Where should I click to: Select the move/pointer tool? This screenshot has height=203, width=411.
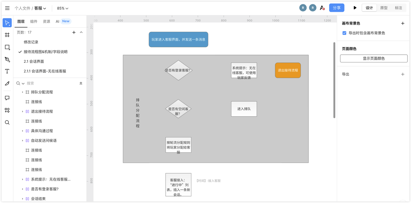click(x=7, y=23)
